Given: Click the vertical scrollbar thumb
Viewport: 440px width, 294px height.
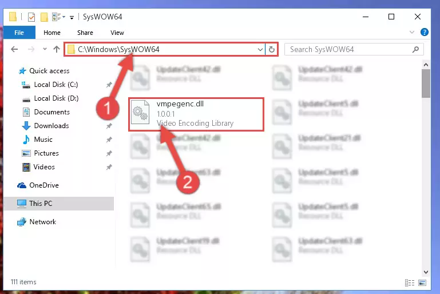Looking at the screenshot, I should click(x=426, y=84).
